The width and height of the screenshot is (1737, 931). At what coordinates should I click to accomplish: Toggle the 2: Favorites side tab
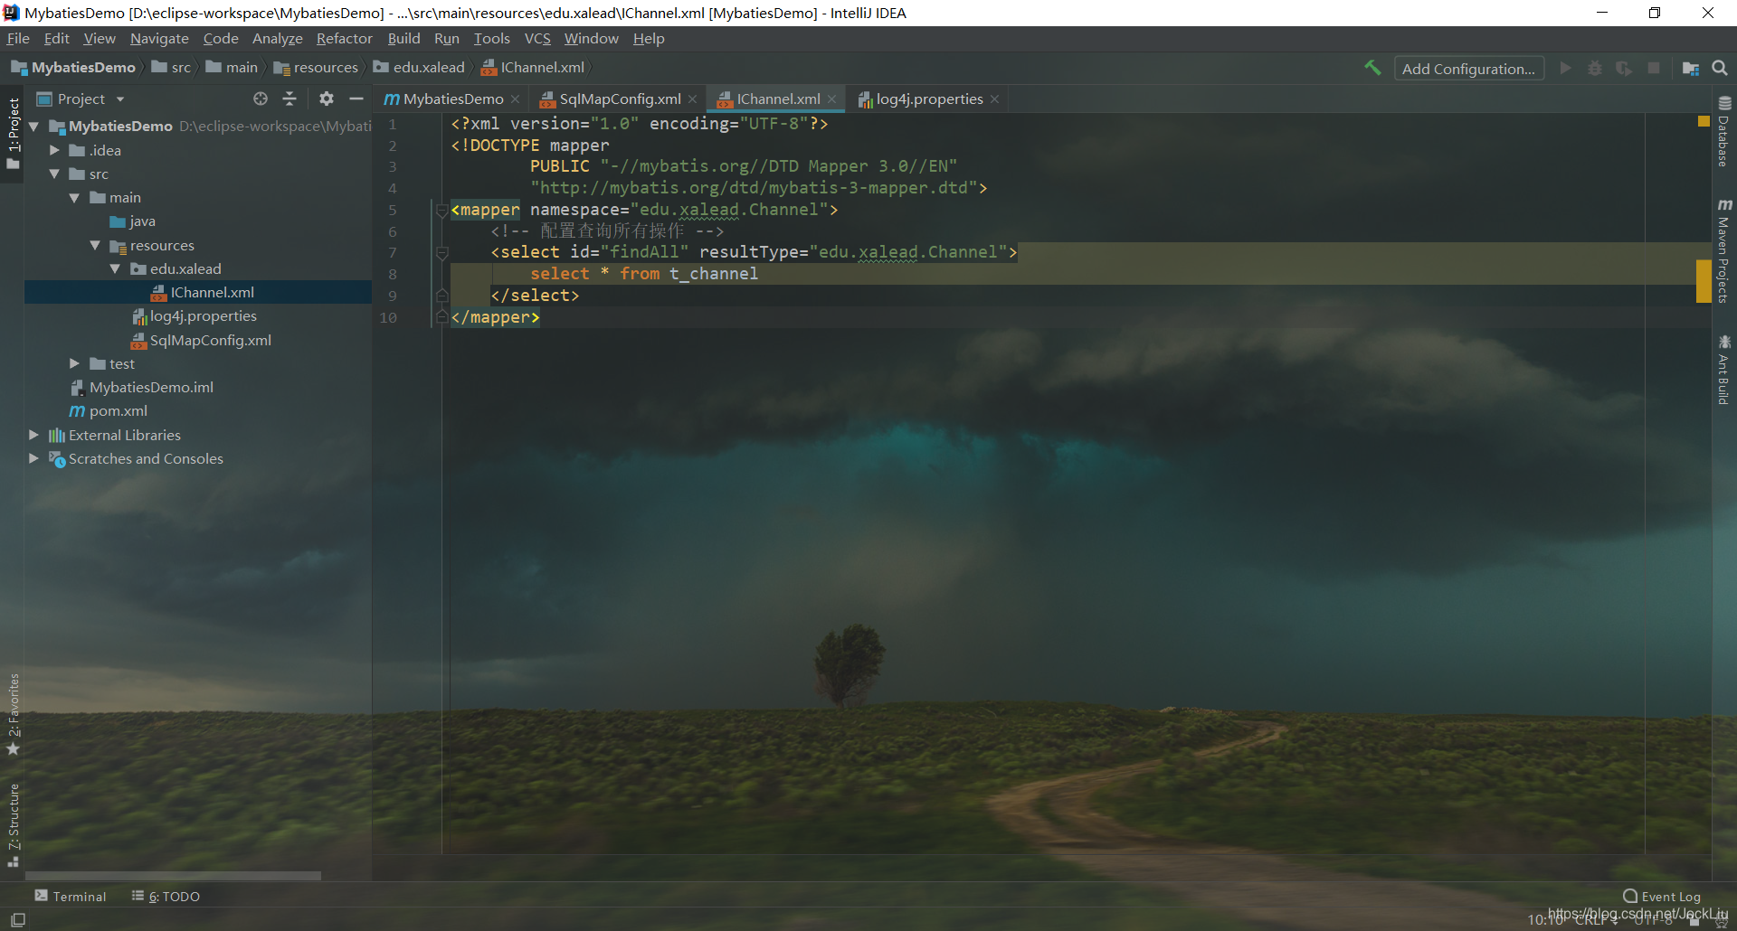tap(13, 714)
